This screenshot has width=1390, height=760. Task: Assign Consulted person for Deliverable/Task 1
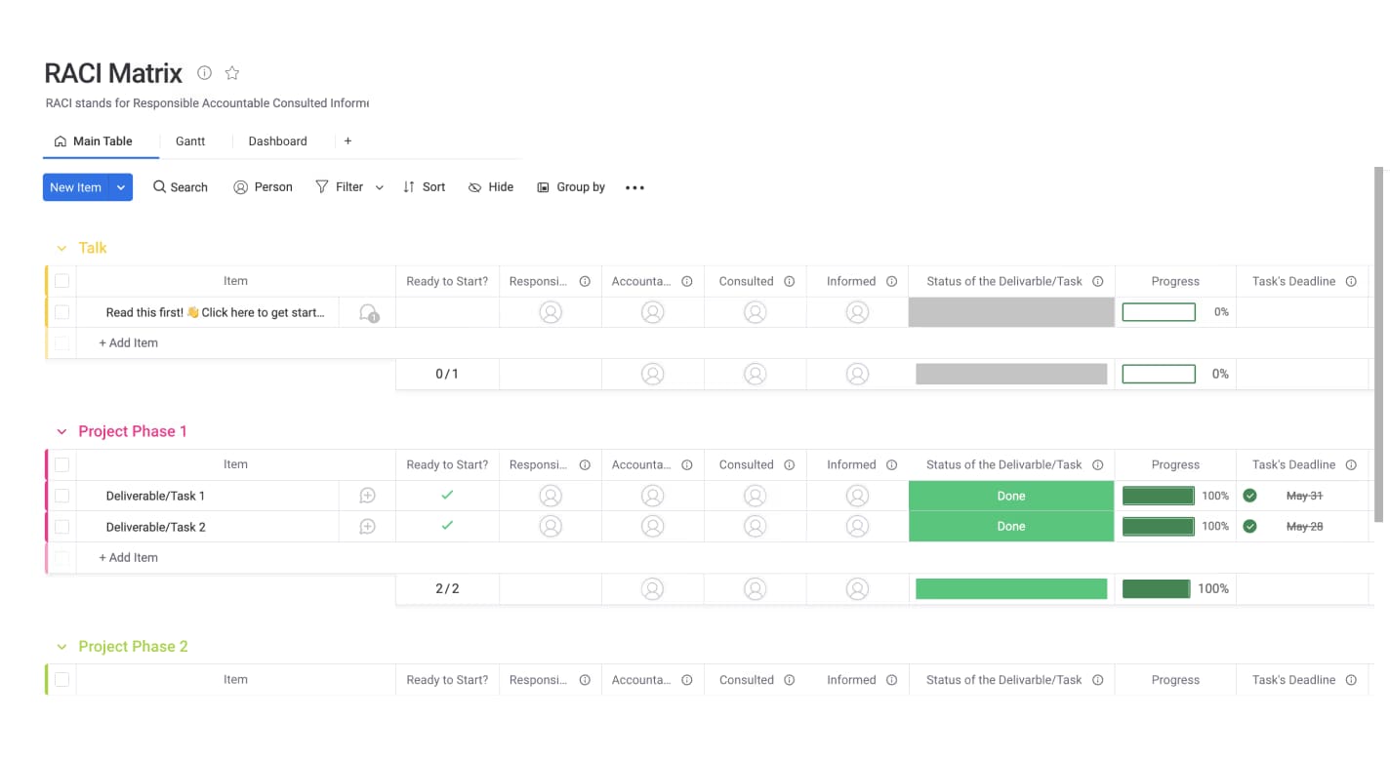(x=755, y=496)
